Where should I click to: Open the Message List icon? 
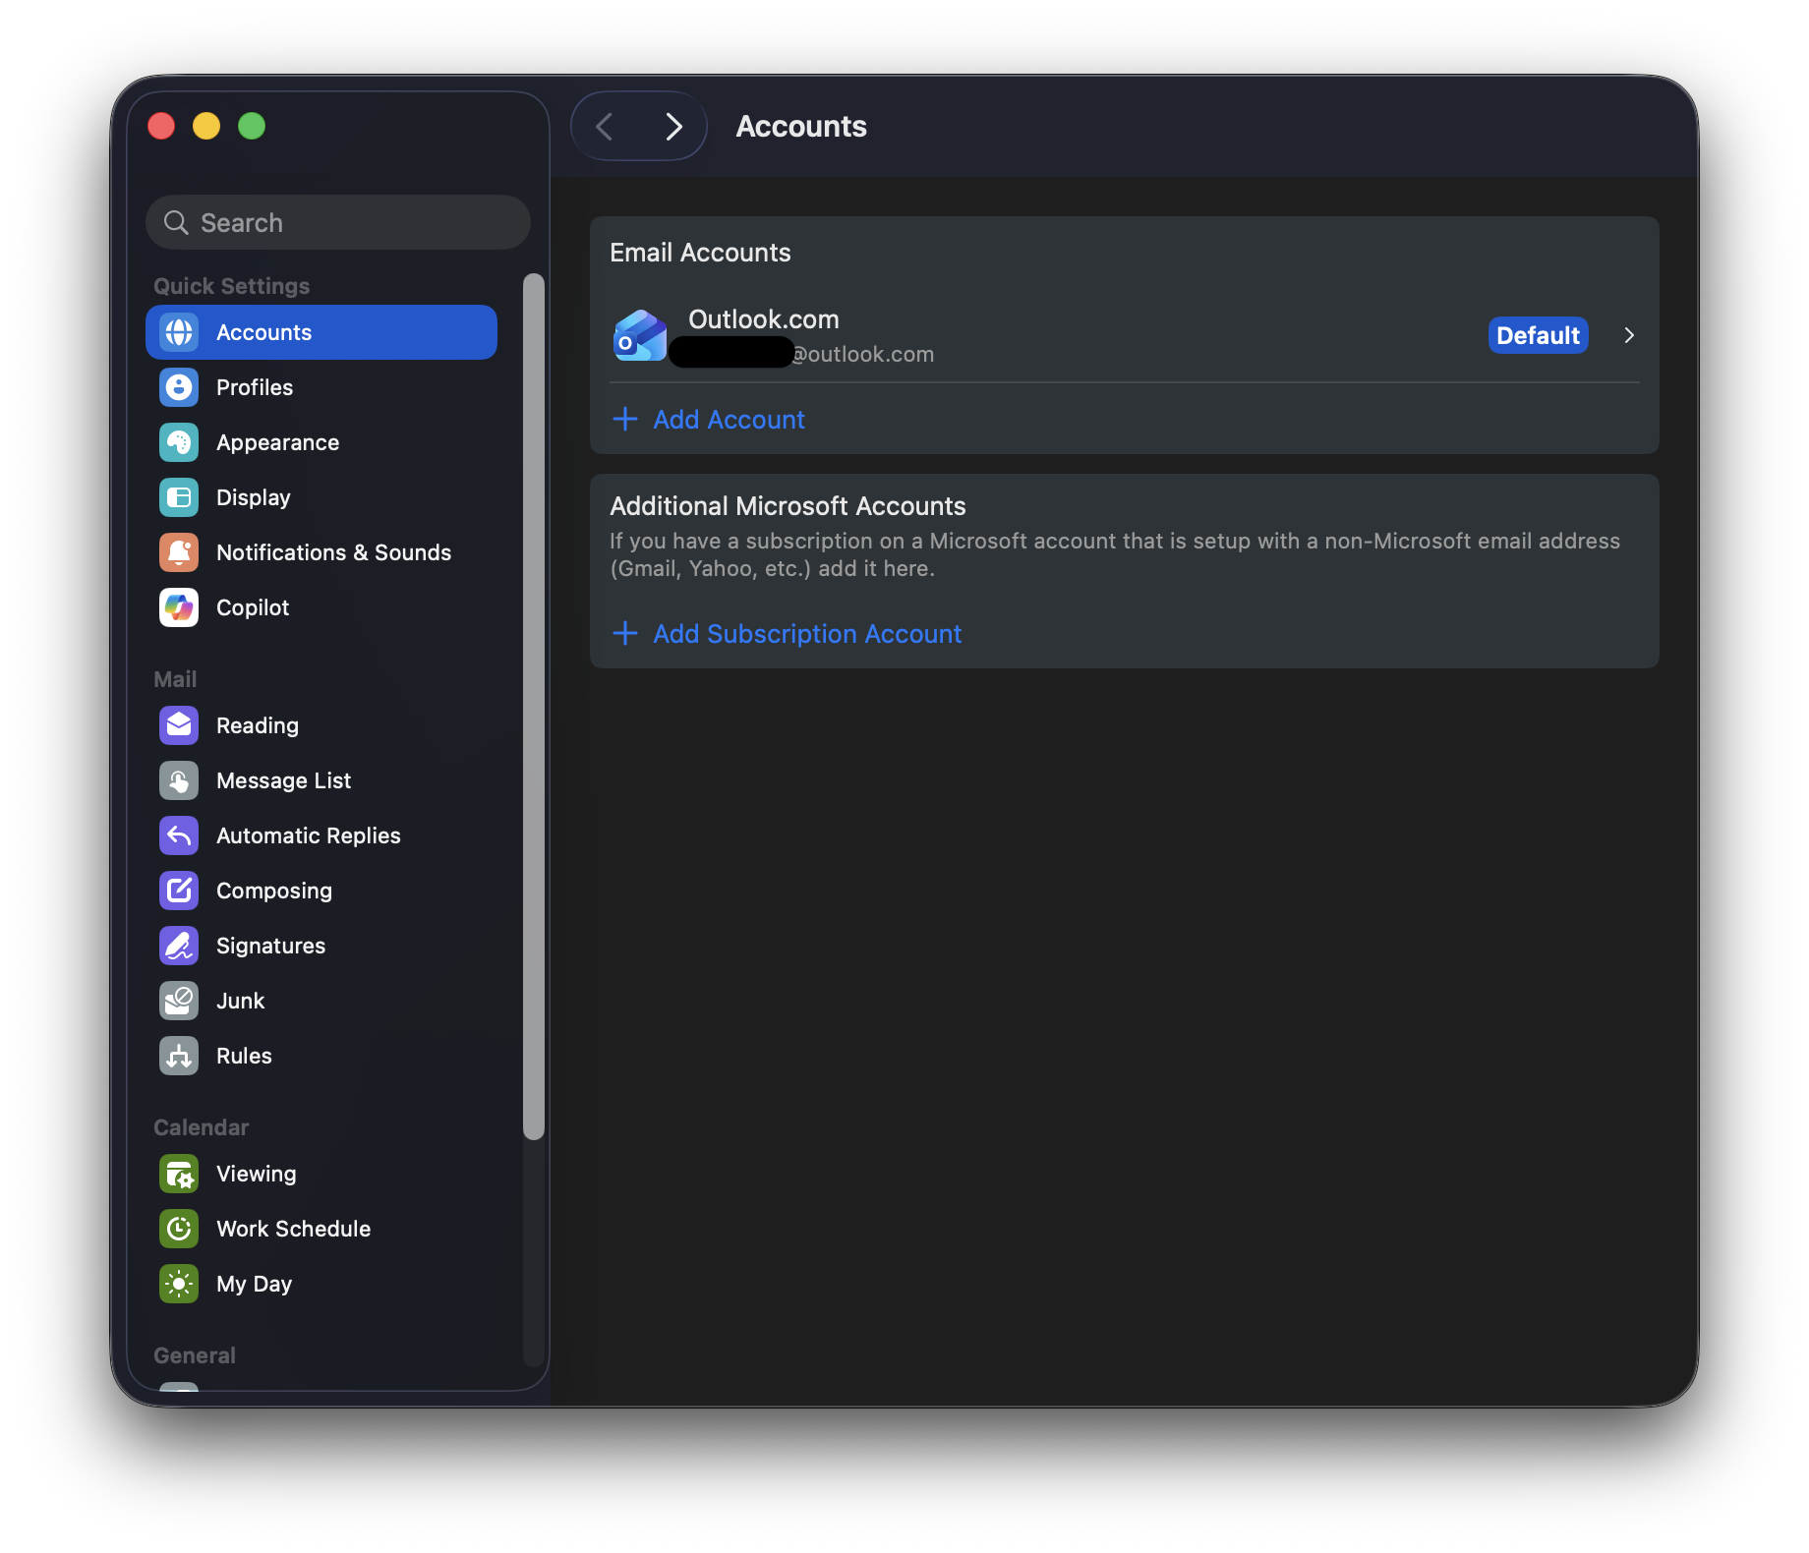coord(179,780)
